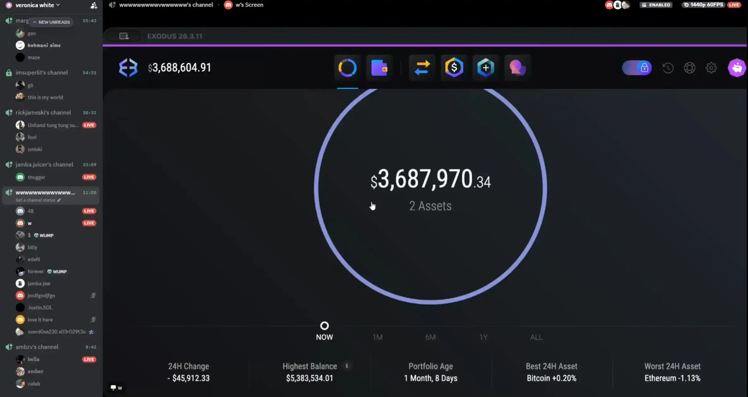The width and height of the screenshot is (748, 397).
Task: Open the transaction history clock icon
Action: 668,68
